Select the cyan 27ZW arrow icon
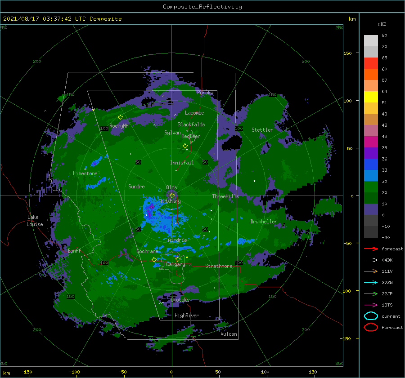Image resolution: width=405 pixels, height=378 pixels. (x=371, y=283)
